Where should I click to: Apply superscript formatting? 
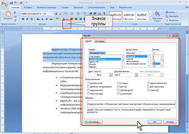click(47, 19)
